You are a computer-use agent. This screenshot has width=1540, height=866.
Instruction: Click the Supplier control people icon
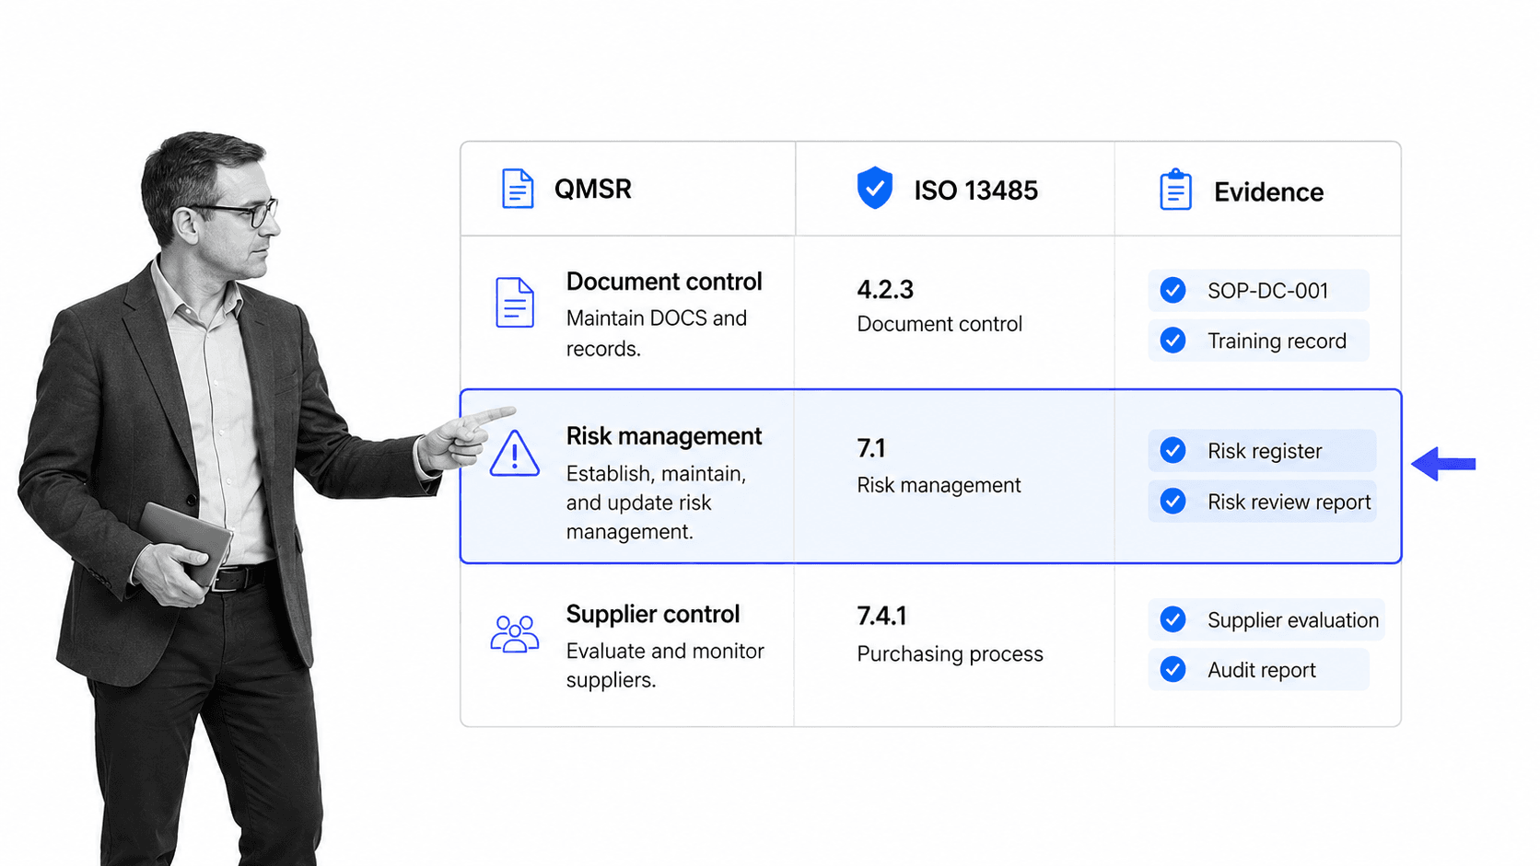coord(515,634)
